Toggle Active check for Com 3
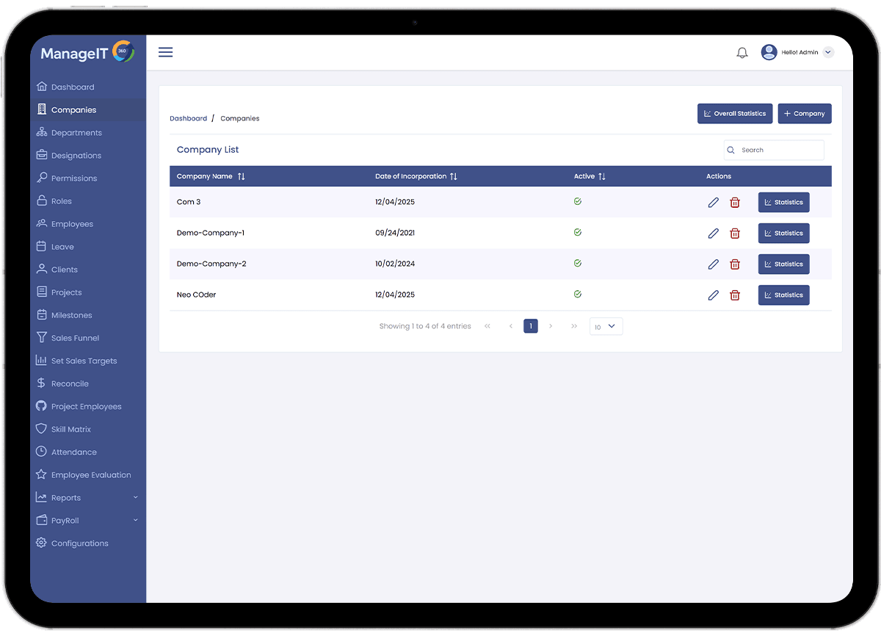The height and width of the screenshot is (636, 881). click(x=578, y=201)
